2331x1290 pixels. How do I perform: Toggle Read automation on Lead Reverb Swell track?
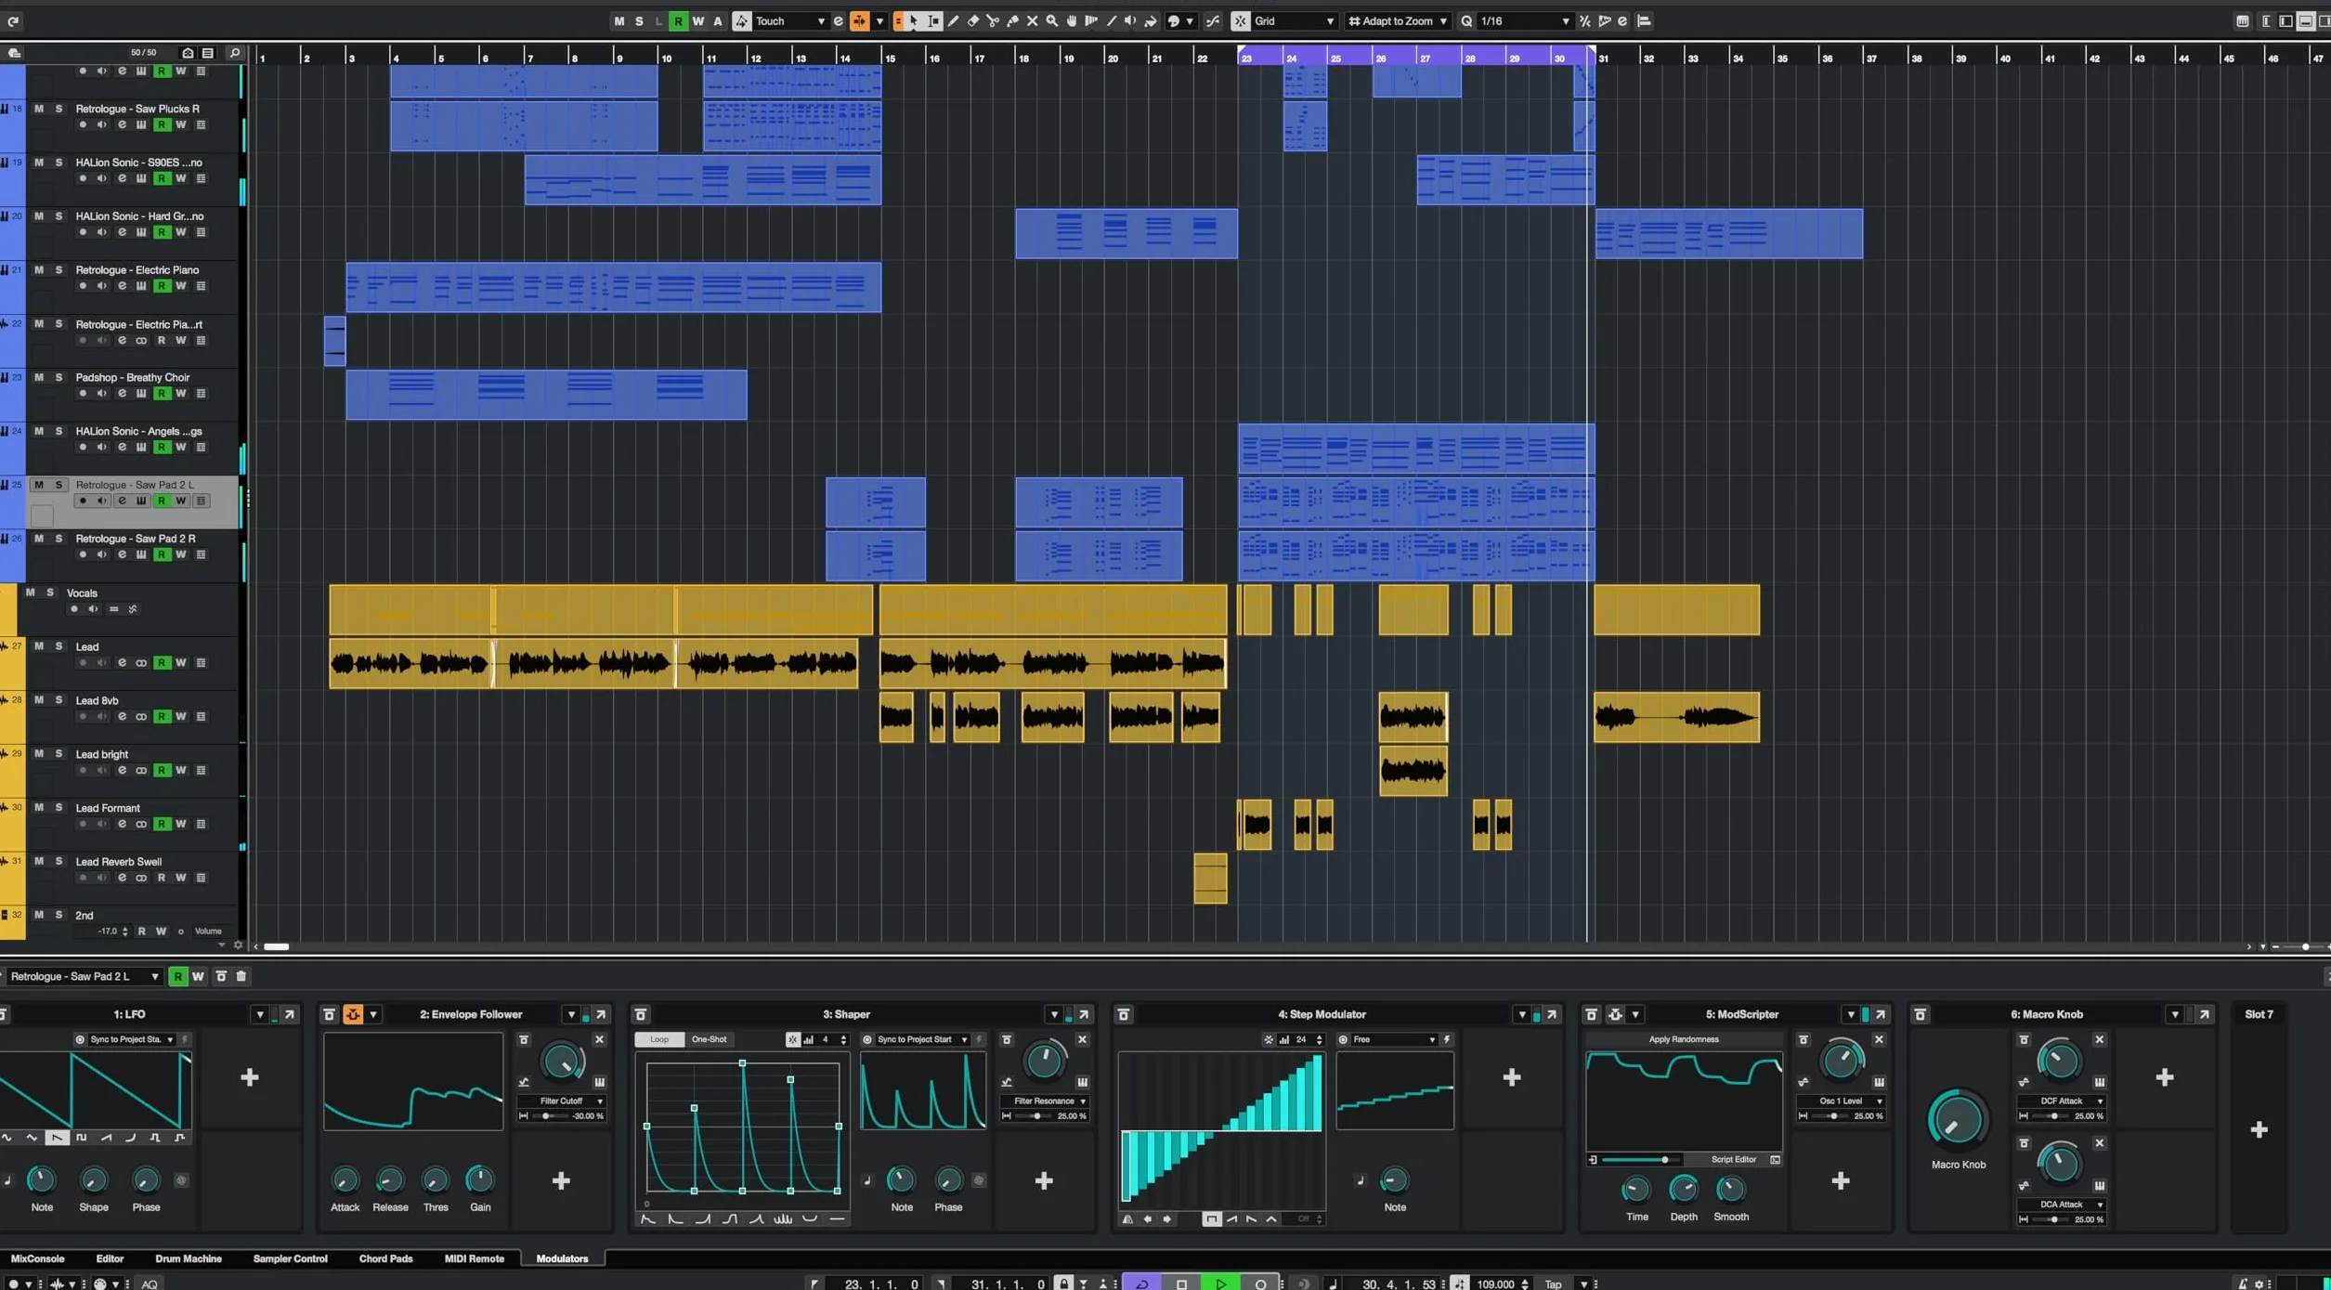pyautogui.click(x=162, y=878)
